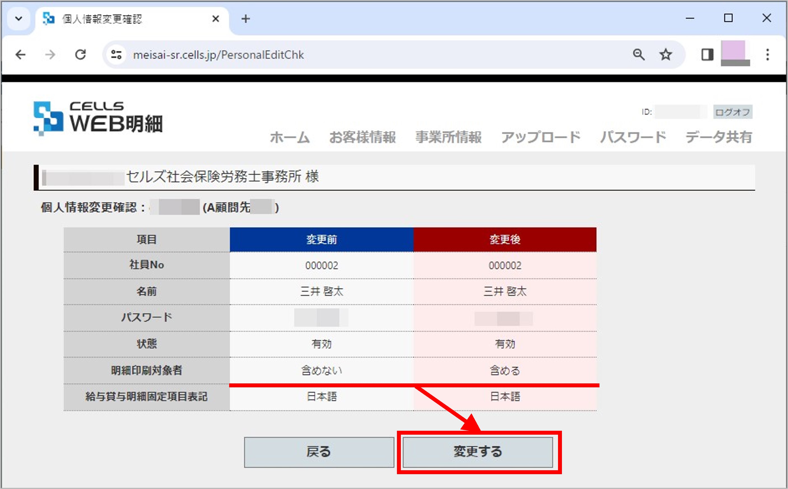This screenshot has width=788, height=489.
Task: Click the 給与賞与明細固定項目表記 row label
Action: (x=147, y=397)
